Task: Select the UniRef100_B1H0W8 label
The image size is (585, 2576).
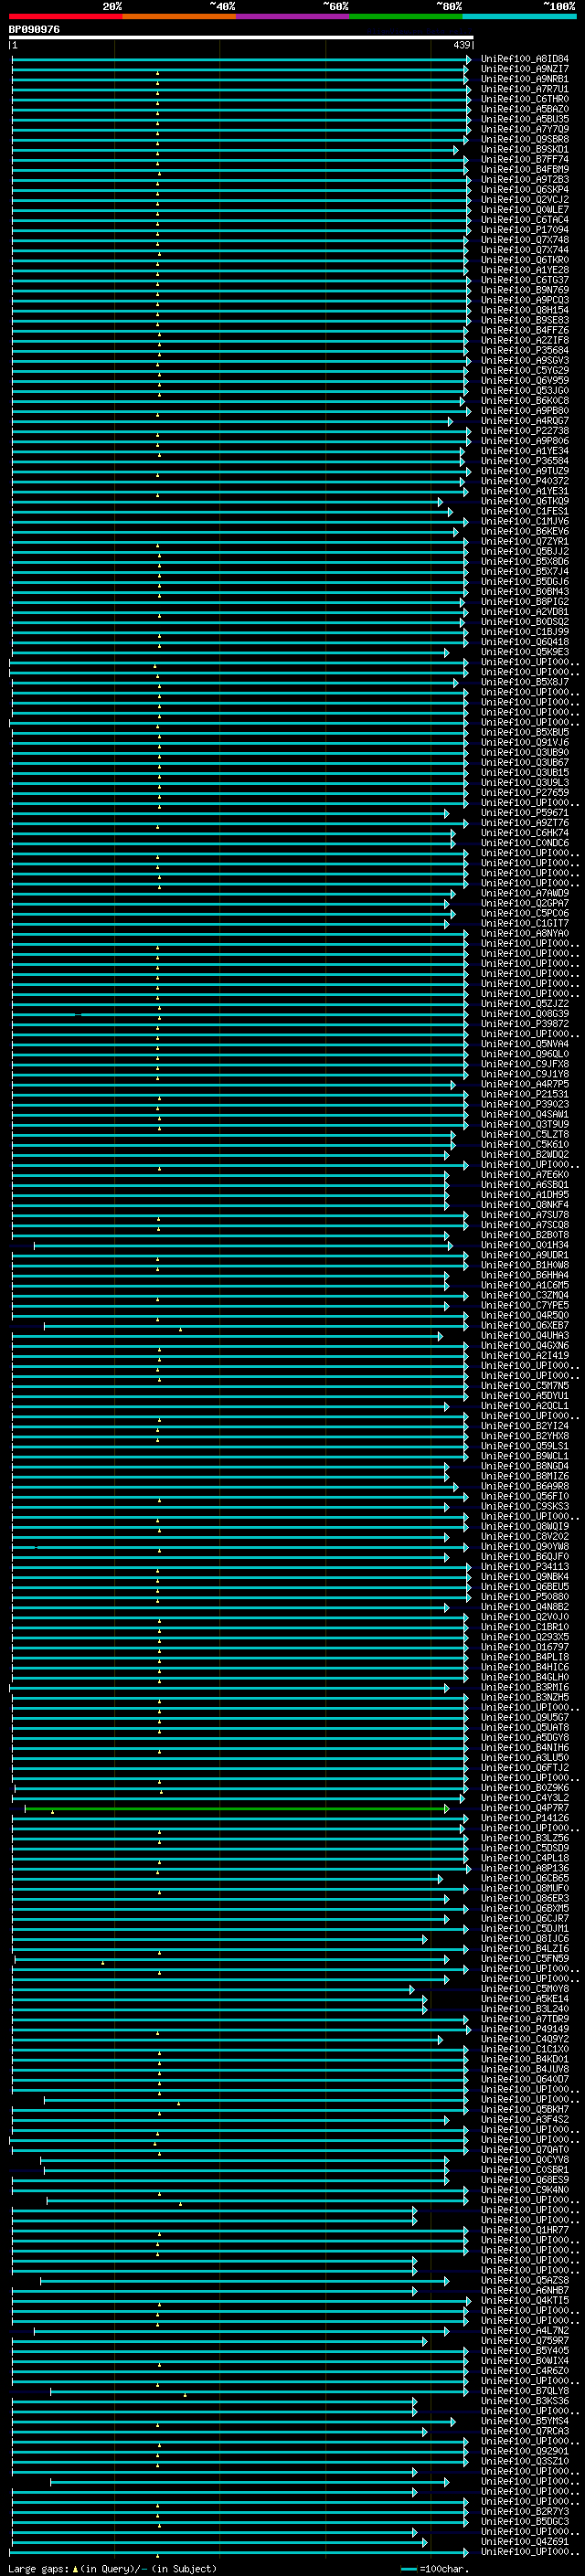Action: tap(525, 1265)
